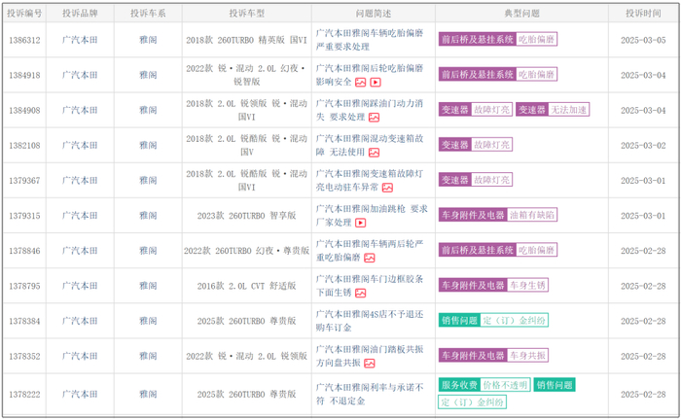Open complaint link 雅阁油门踏板共振方向盘共振
Image resolution: width=681 pixels, height=419 pixels.
coord(370,356)
